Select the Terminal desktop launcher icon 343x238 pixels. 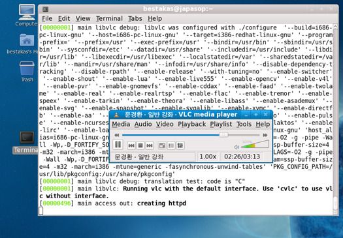(x=27, y=142)
